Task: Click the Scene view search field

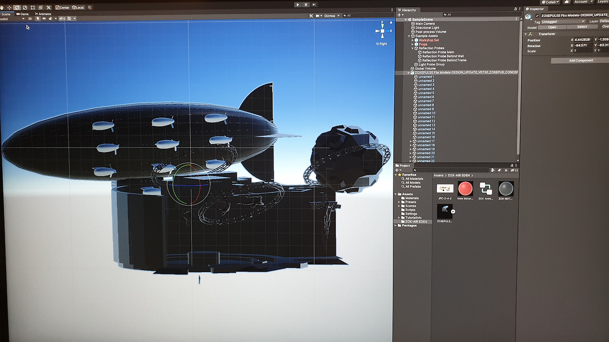Action: tap(368, 16)
